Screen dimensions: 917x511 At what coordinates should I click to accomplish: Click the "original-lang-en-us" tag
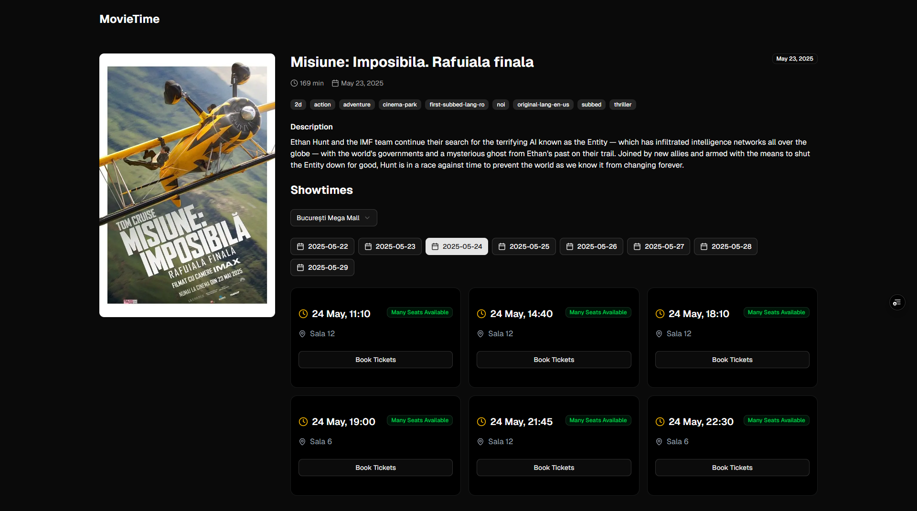click(x=543, y=105)
